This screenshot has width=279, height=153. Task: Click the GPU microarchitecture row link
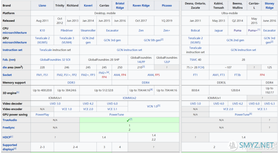15,42
